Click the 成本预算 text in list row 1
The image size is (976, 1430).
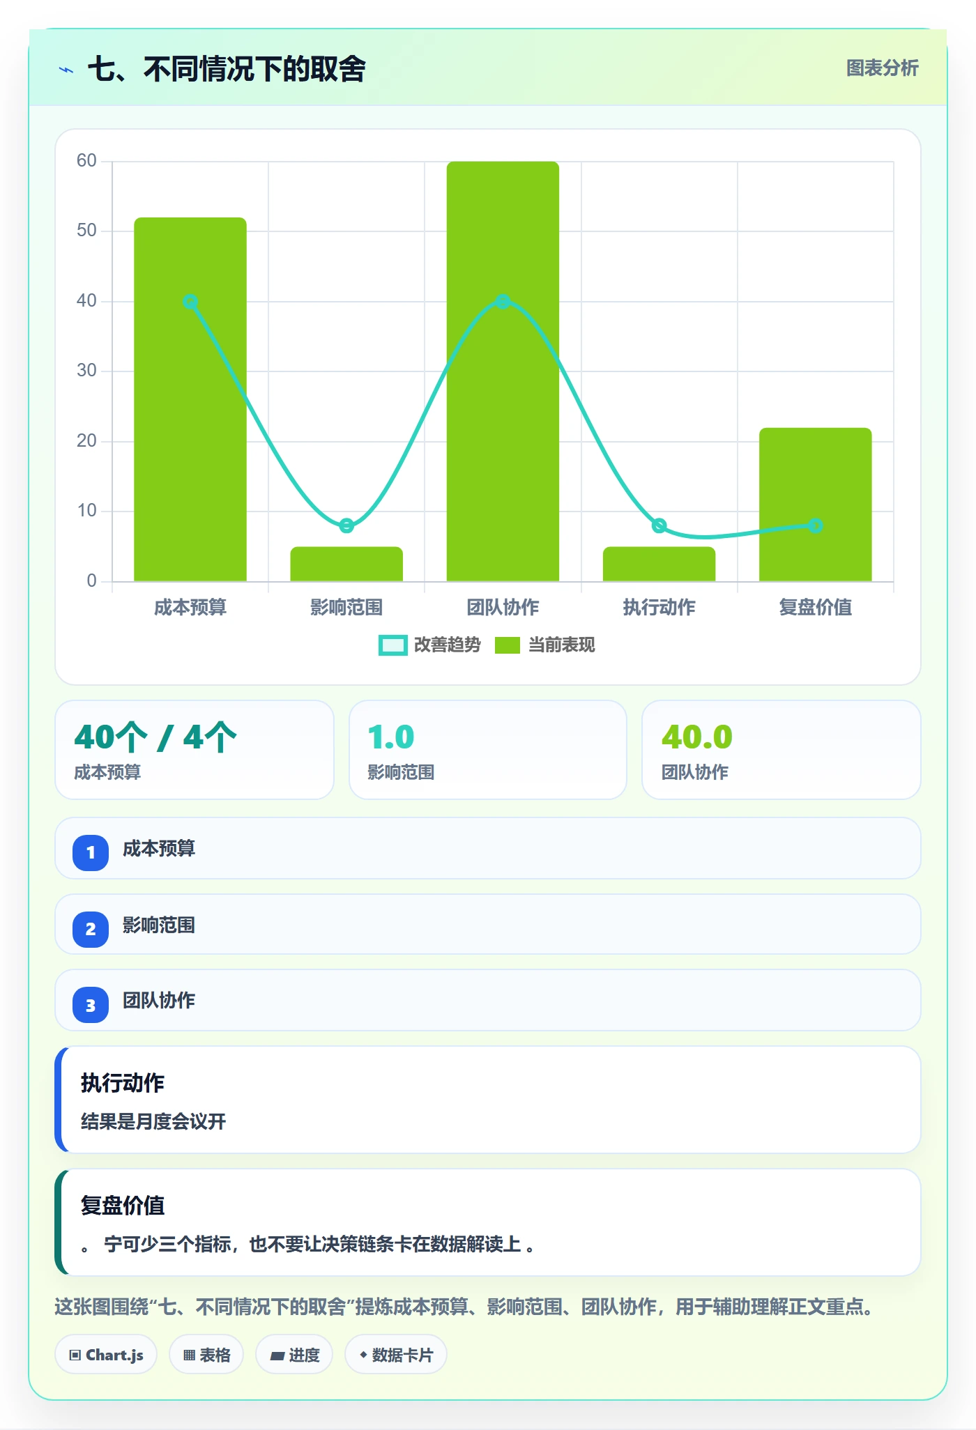[x=159, y=849]
